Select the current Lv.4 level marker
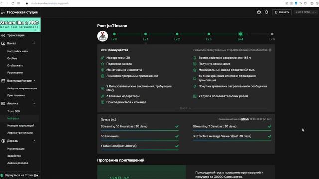This screenshot has height=179, width=319. pyautogui.click(x=240, y=34)
